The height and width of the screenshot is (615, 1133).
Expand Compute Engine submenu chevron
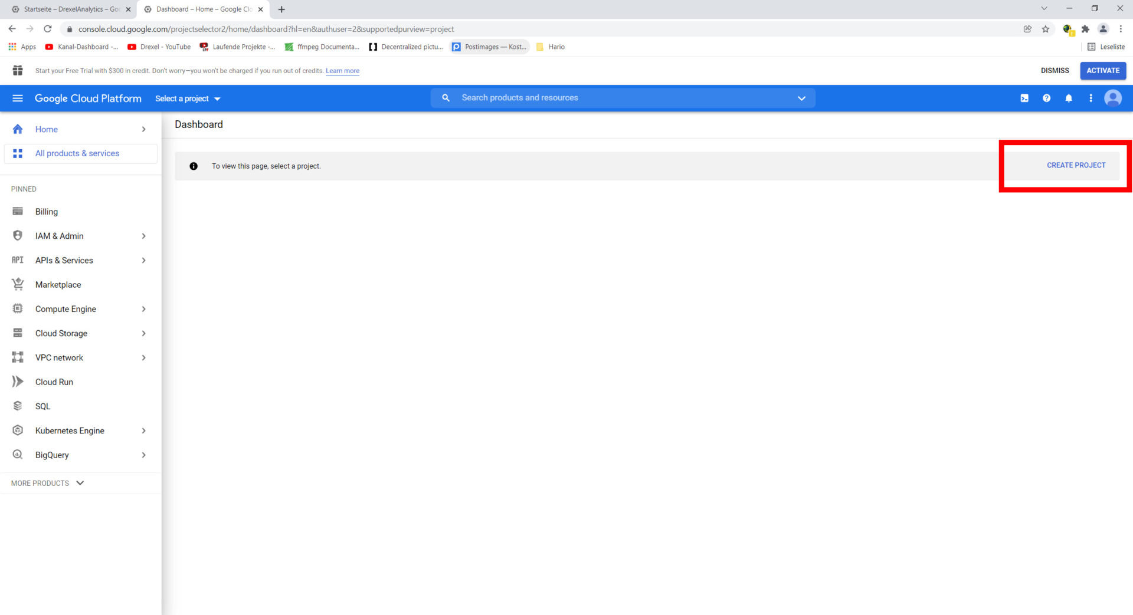click(x=143, y=309)
